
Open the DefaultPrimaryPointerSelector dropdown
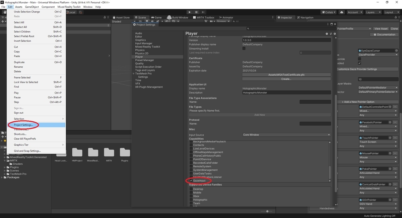pos(378,92)
